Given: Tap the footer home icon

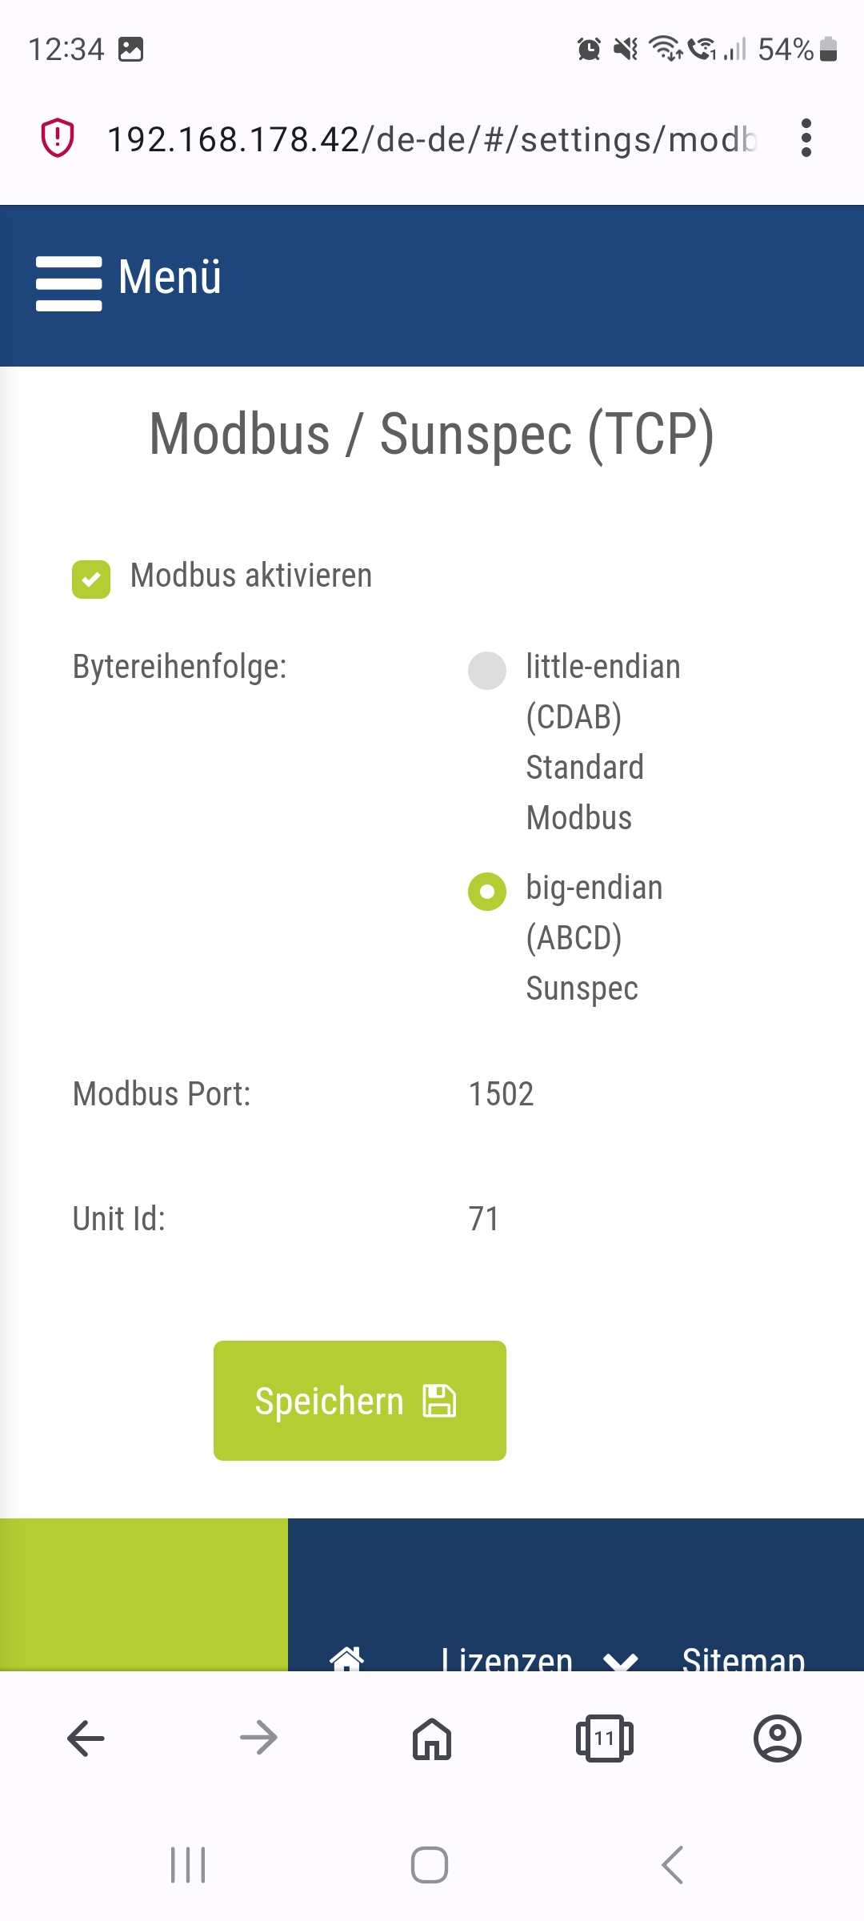Looking at the screenshot, I should [x=346, y=1658].
